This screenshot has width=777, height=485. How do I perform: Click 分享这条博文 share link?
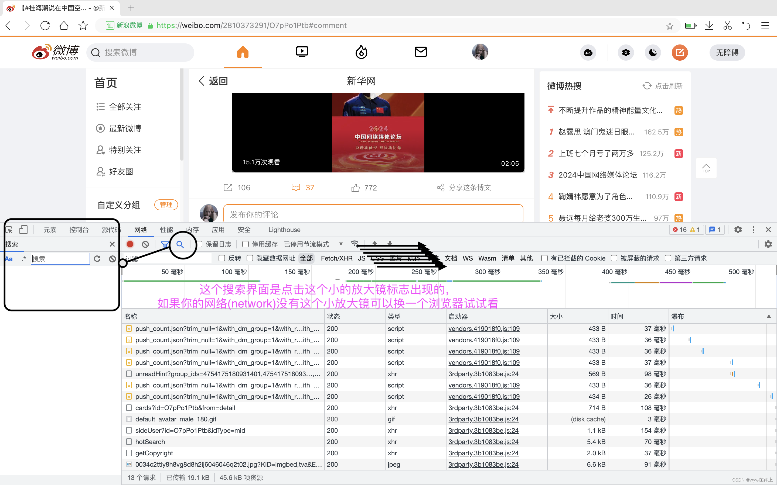pyautogui.click(x=464, y=188)
